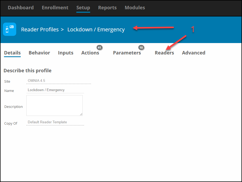Open the Readers tab
The height and width of the screenshot is (182, 242).
(x=164, y=53)
